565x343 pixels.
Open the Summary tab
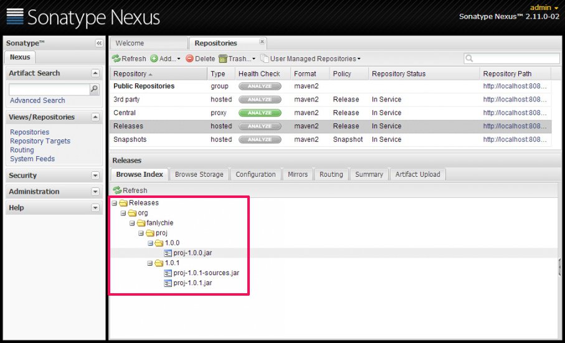[x=369, y=174]
